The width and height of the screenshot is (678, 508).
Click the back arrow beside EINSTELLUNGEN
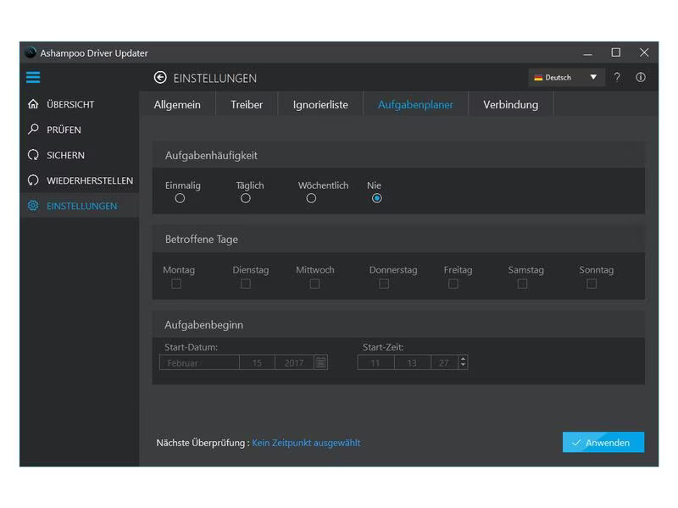click(x=160, y=77)
